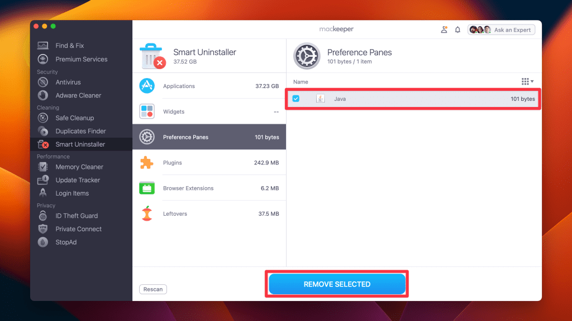Click the Applications category icon

coord(147,86)
